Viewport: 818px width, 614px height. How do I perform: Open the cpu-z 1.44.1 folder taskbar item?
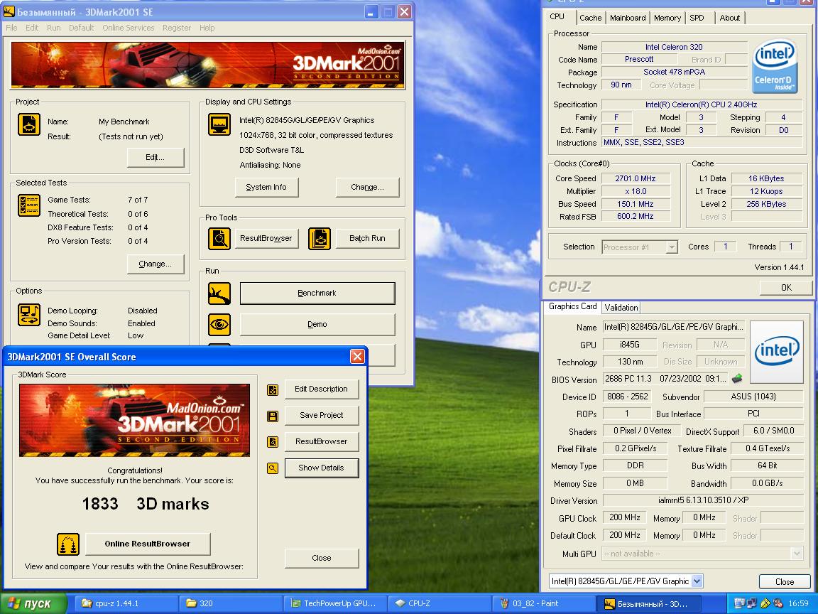tap(126, 603)
